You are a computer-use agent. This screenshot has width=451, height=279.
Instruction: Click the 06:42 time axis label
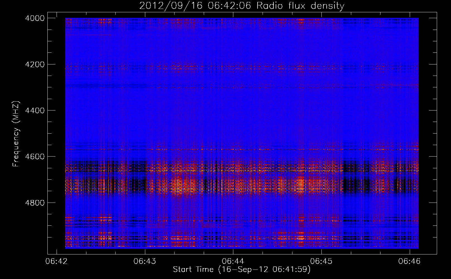tap(57, 261)
